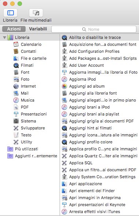The height and width of the screenshot is (216, 139).
Task: Click the green zoom window button
Action: [x=20, y=4]
